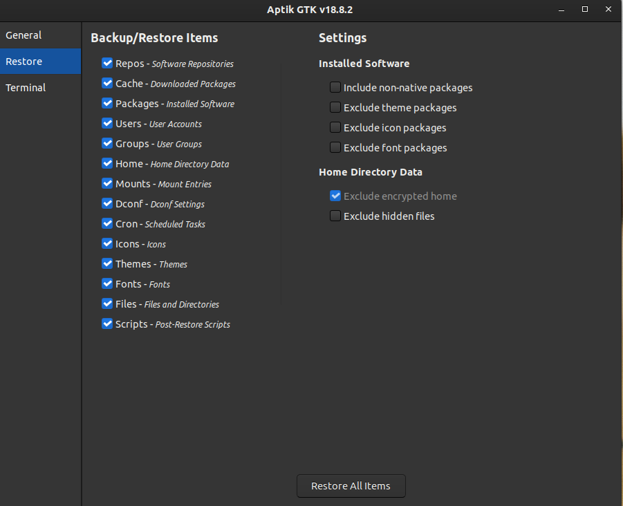Enable Include non-native packages
The image size is (623, 506).
coord(335,88)
